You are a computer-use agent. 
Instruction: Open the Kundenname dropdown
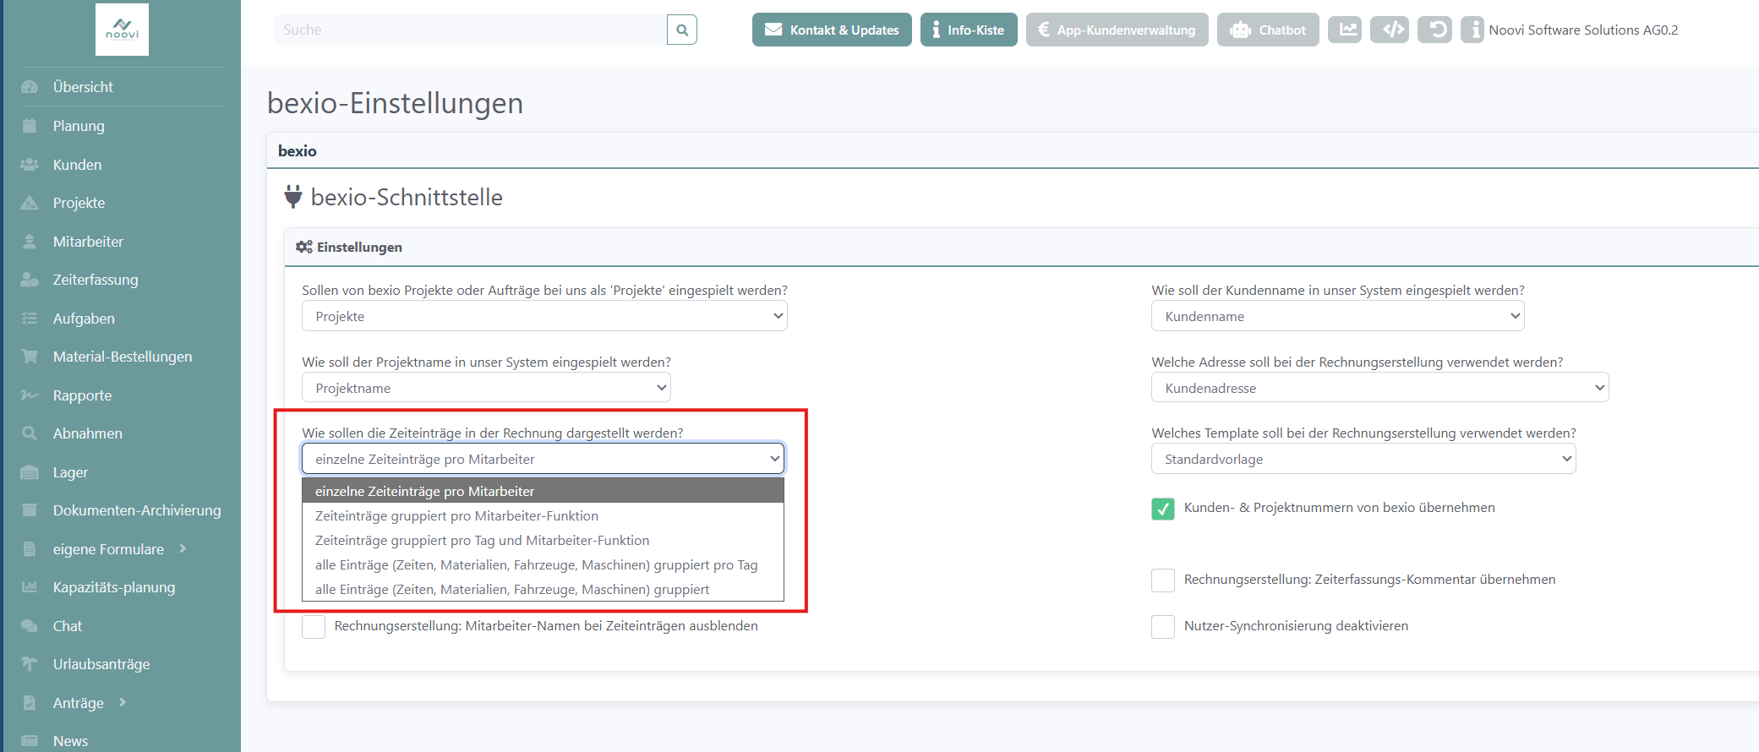click(x=1338, y=316)
